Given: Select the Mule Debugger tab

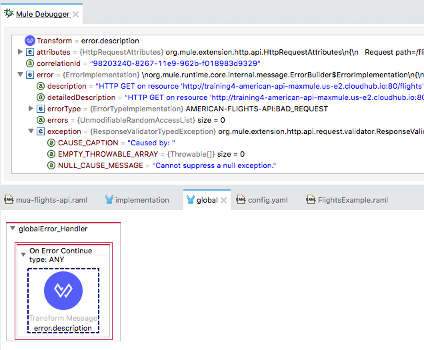Looking at the screenshot, I should pyautogui.click(x=43, y=14).
